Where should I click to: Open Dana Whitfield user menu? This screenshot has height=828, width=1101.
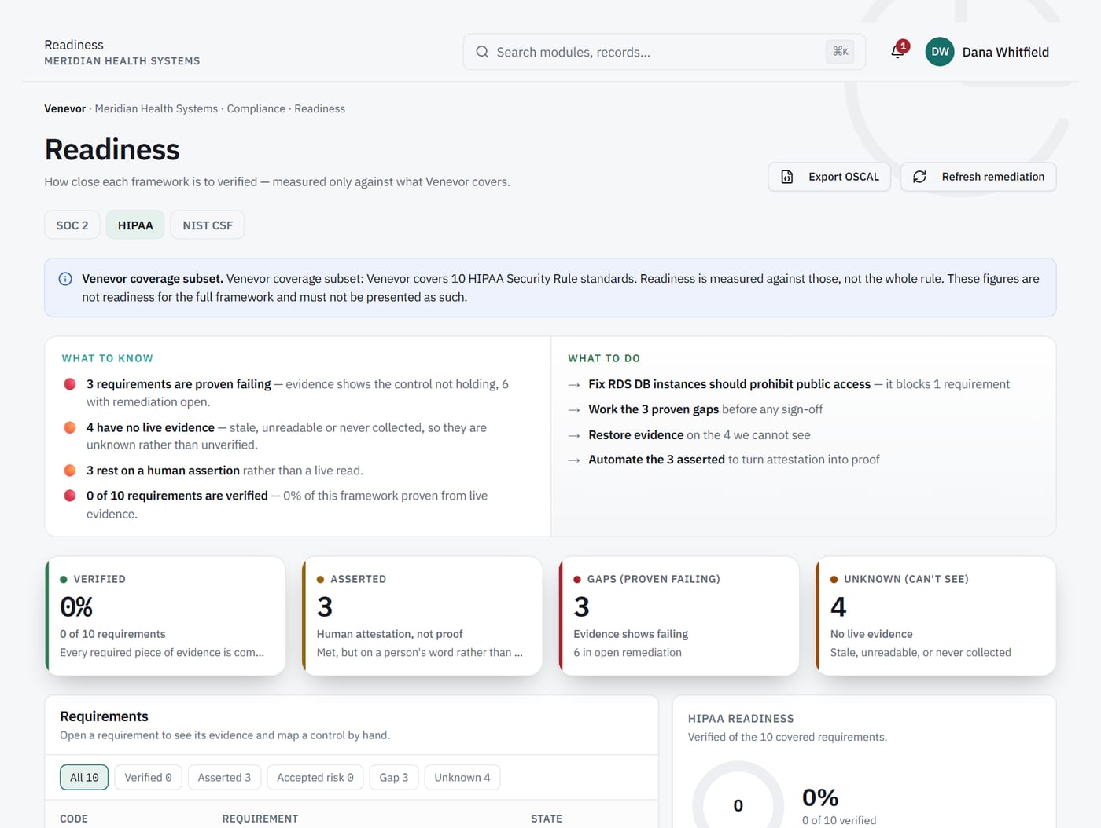pos(988,52)
